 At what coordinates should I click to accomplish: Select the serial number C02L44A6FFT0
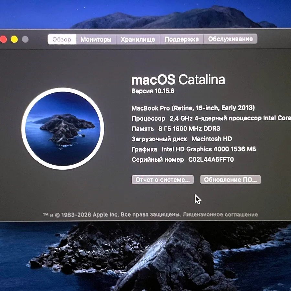211,159
